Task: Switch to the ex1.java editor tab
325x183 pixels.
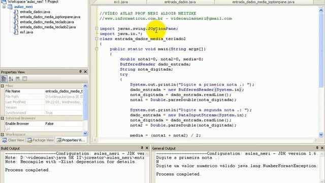Action: (121, 2)
